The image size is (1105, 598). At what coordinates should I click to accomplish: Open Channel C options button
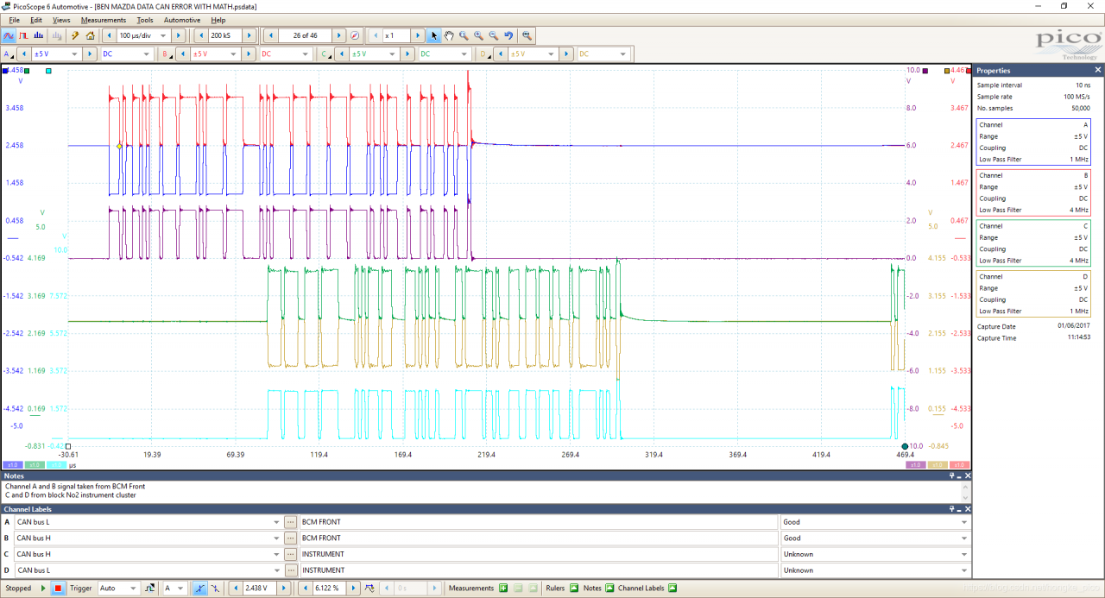pyautogui.click(x=326, y=54)
